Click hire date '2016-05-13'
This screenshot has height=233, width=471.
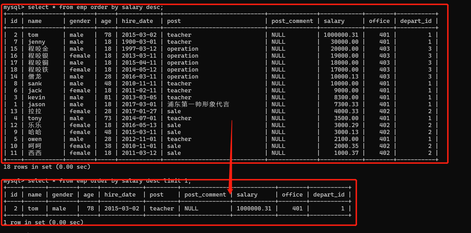pyautogui.click(x=139, y=125)
